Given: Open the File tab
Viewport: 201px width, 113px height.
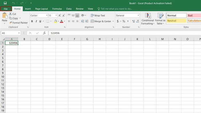Looking at the screenshot, I should tap(6, 9).
